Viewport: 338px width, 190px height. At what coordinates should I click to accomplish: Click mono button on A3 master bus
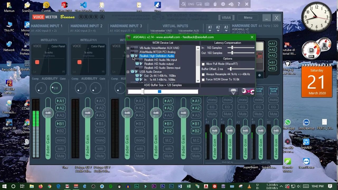coord(243,100)
